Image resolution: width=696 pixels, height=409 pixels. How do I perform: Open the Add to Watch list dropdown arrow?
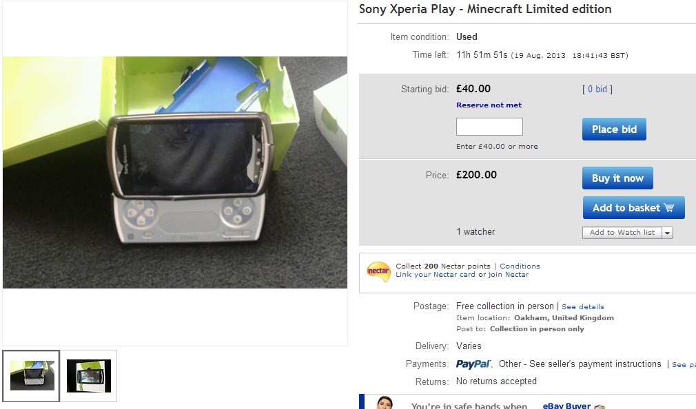point(667,233)
